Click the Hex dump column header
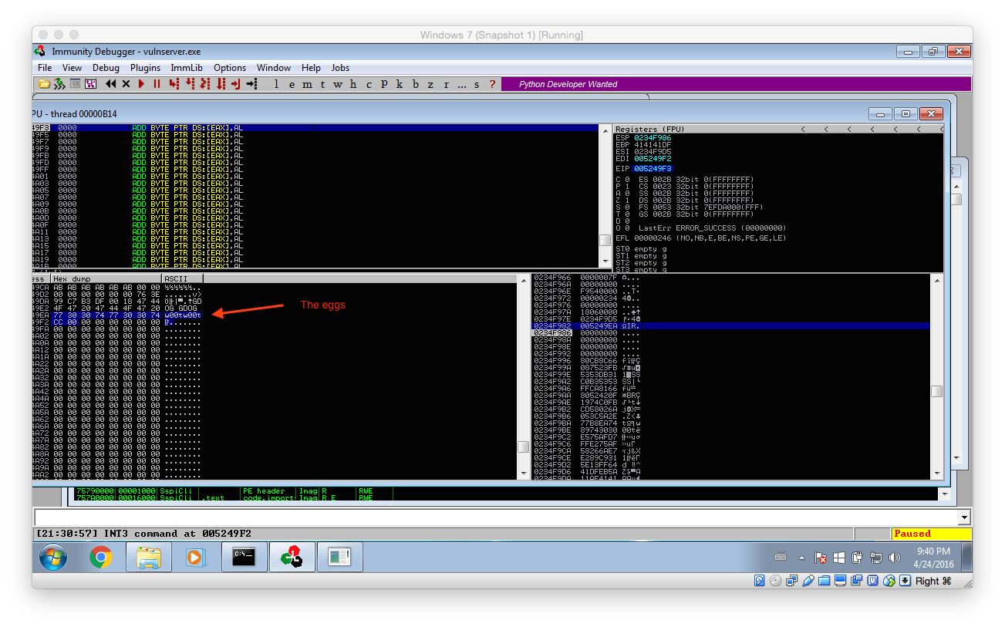The image size is (1005, 627). click(x=106, y=278)
